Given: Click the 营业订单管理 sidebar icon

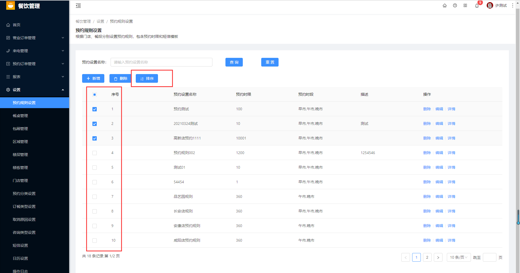Looking at the screenshot, I should 8,38.
